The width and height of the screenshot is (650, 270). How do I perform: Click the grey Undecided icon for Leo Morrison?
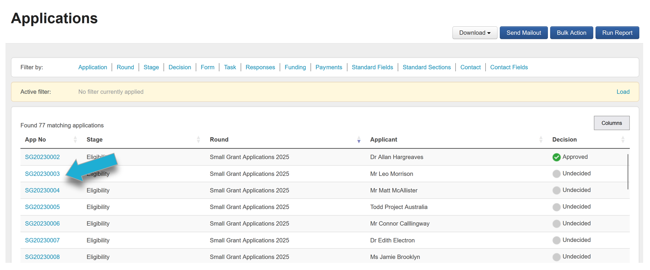(x=556, y=174)
